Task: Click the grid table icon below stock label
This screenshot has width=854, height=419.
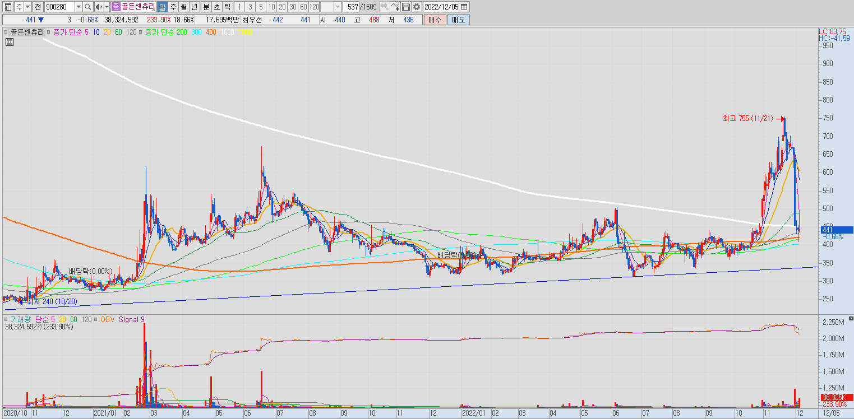Action: point(10,41)
